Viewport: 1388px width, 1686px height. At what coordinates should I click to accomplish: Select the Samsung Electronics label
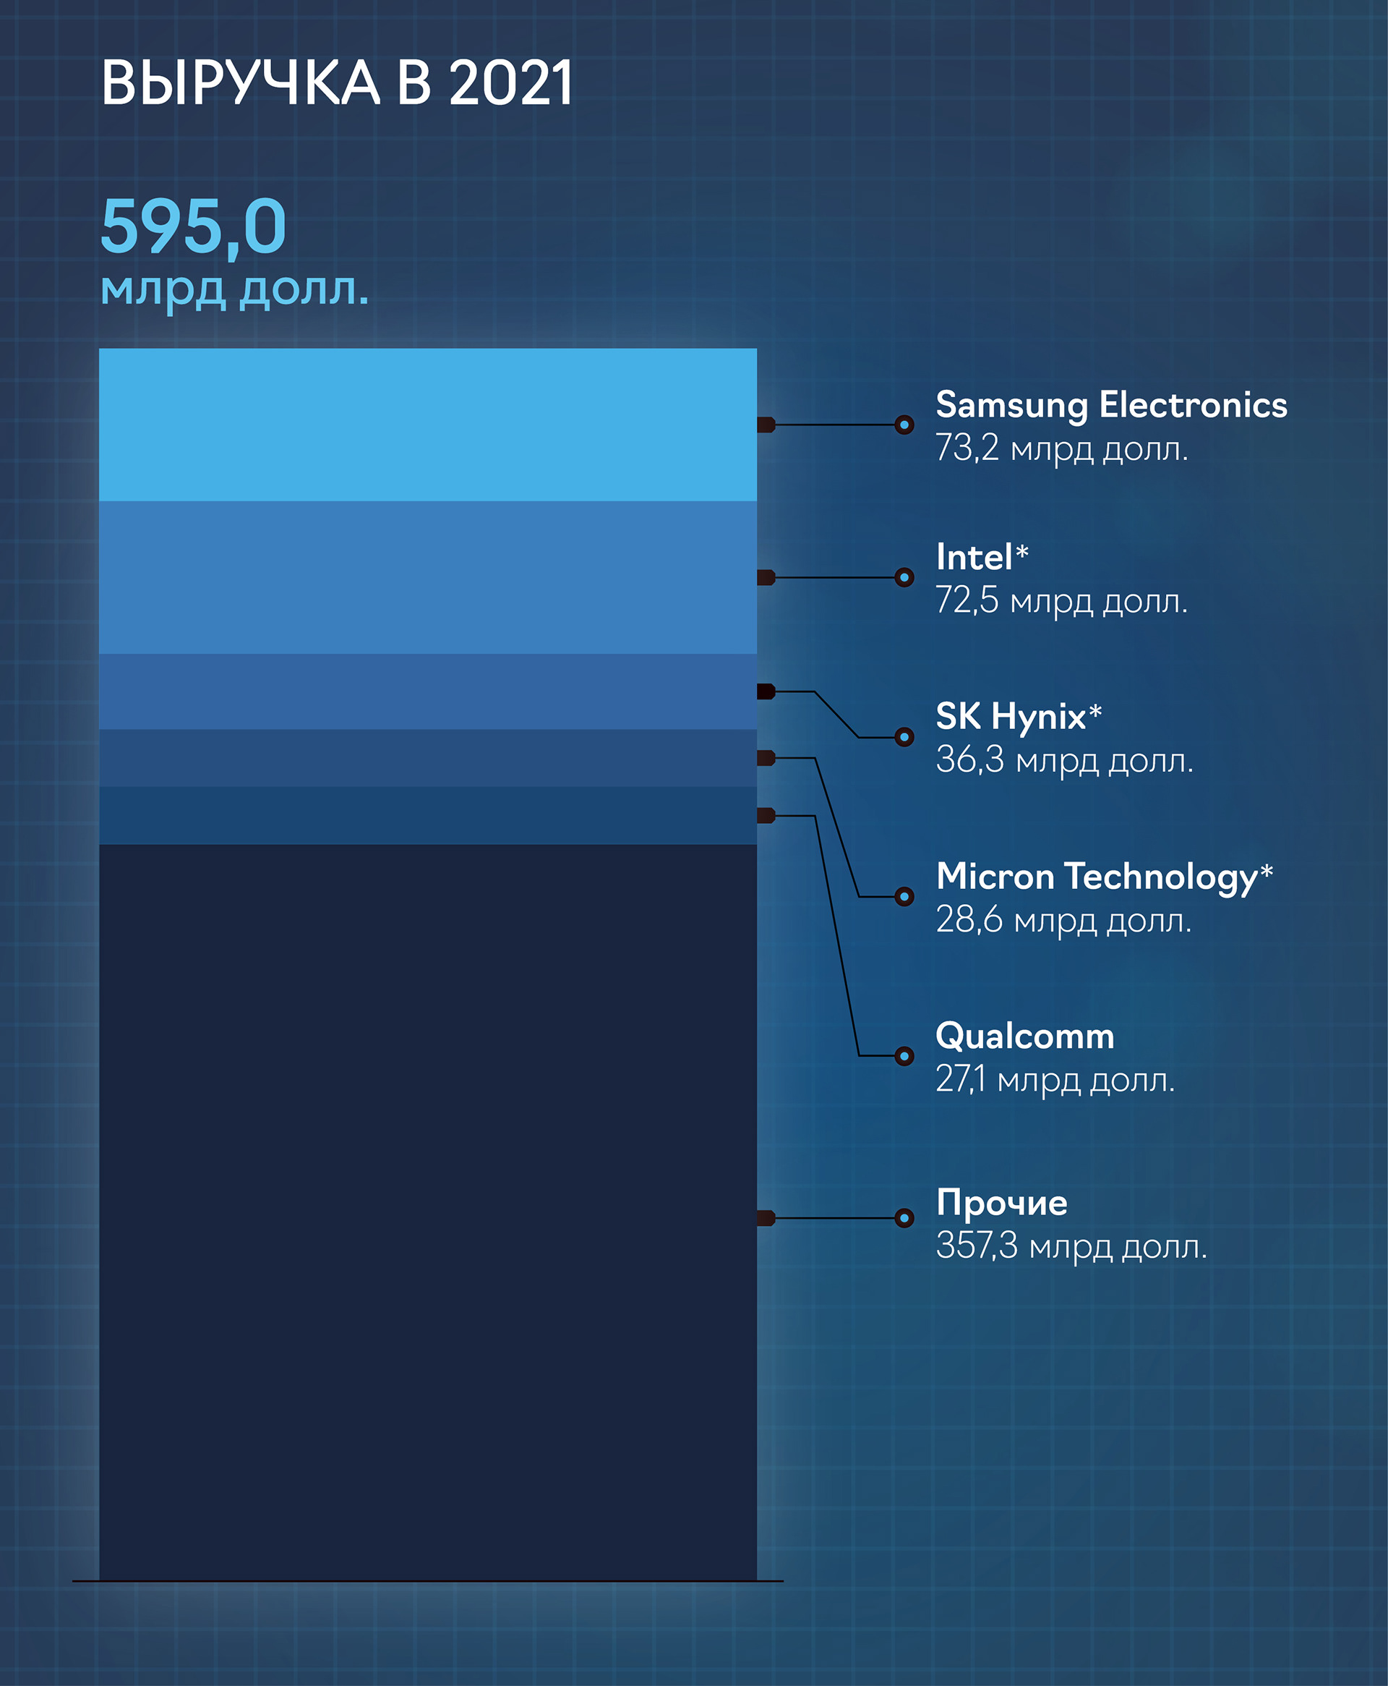tap(1110, 406)
